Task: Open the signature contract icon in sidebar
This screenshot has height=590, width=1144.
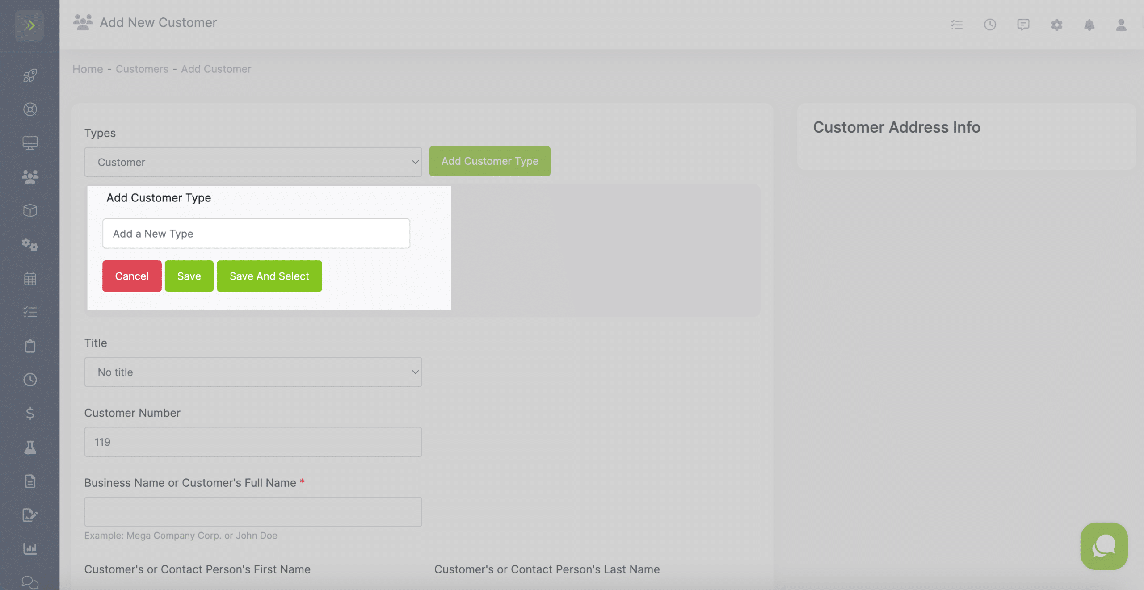Action: pos(30,515)
